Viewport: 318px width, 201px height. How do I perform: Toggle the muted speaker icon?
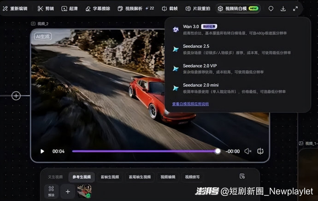click(247, 151)
